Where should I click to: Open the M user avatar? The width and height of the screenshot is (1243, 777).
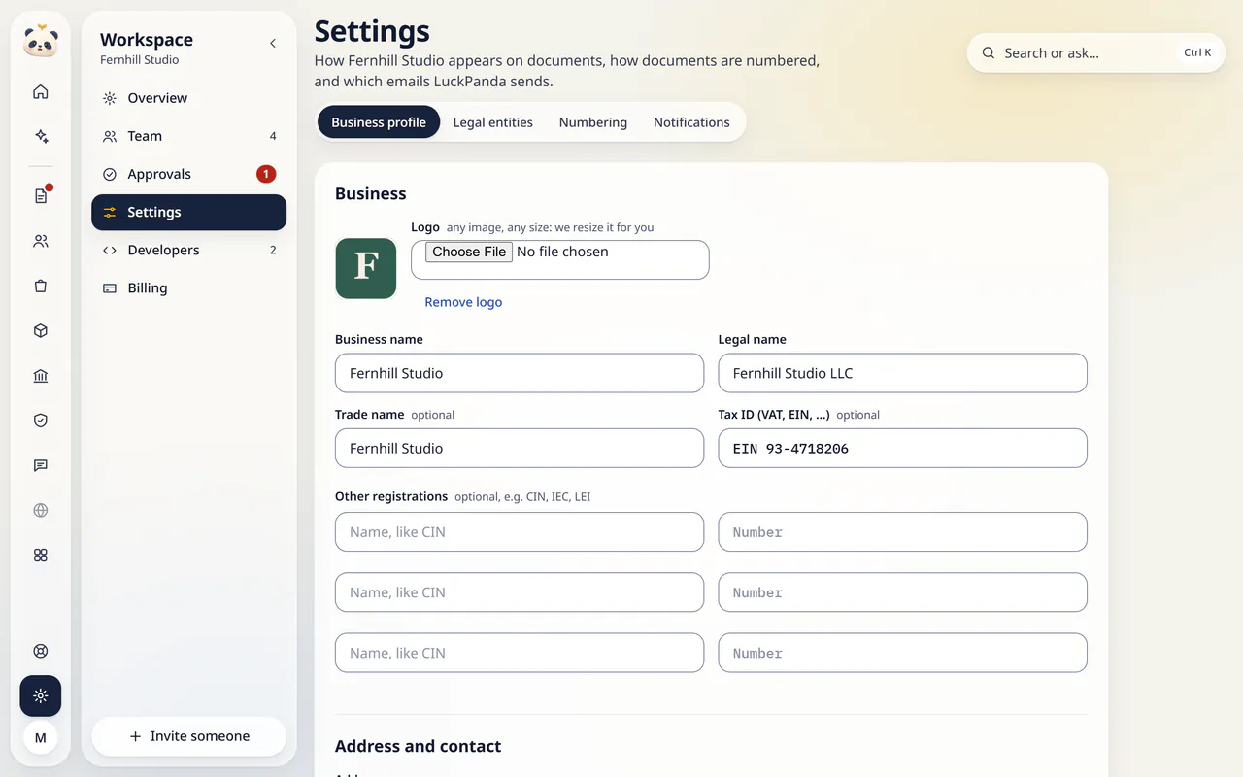(x=41, y=738)
